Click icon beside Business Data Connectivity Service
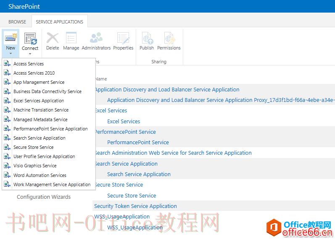The height and width of the screenshot is (239, 335). (x=7, y=91)
